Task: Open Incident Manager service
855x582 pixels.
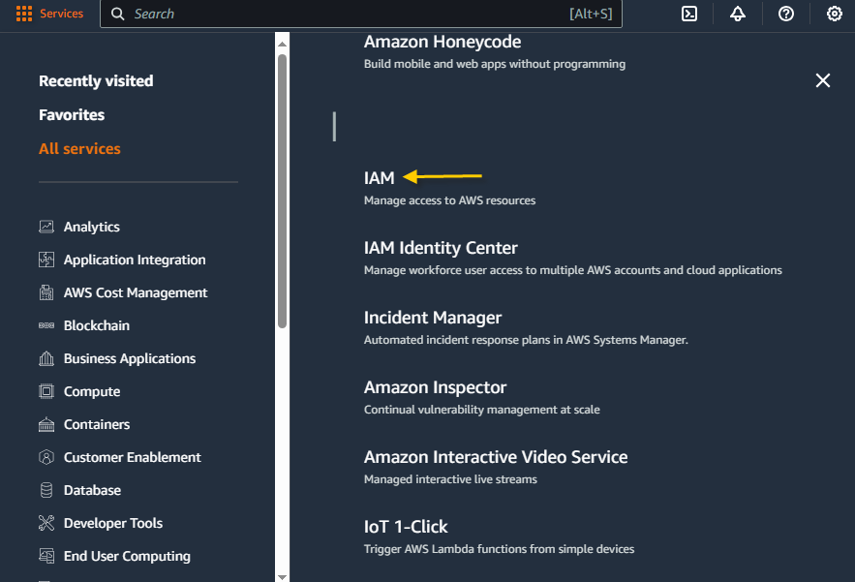Action: [x=433, y=318]
